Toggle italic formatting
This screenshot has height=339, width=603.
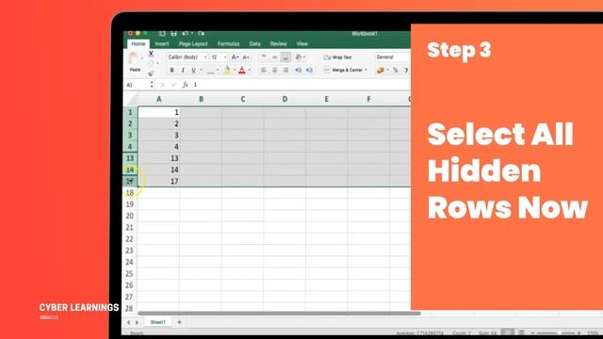point(183,70)
